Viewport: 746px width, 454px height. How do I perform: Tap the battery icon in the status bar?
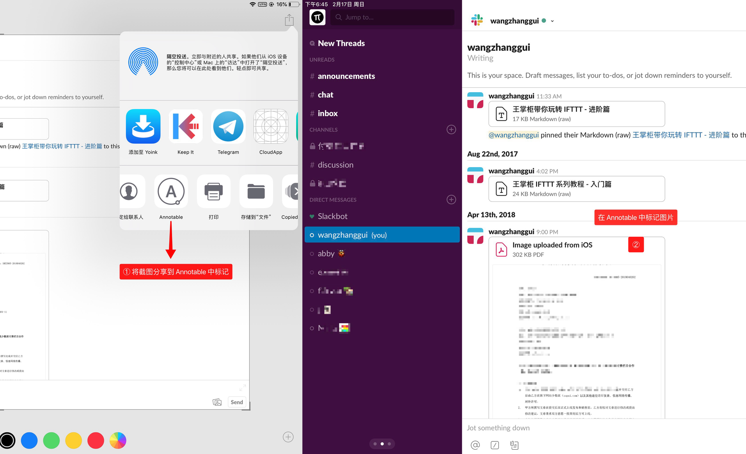tap(294, 4)
